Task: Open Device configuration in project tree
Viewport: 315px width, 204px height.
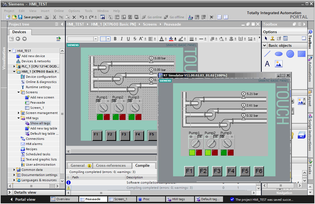Action: pos(39,77)
